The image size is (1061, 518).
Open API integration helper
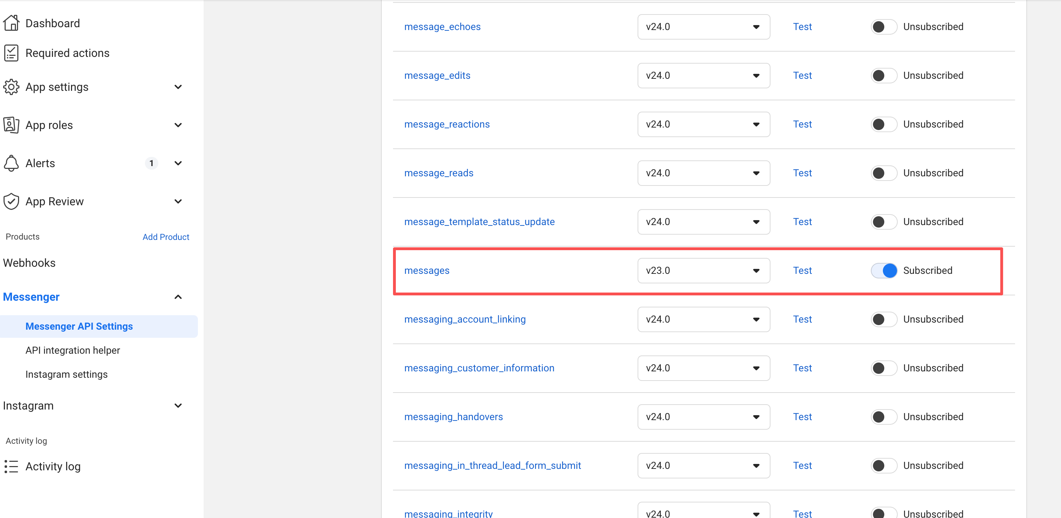click(72, 350)
